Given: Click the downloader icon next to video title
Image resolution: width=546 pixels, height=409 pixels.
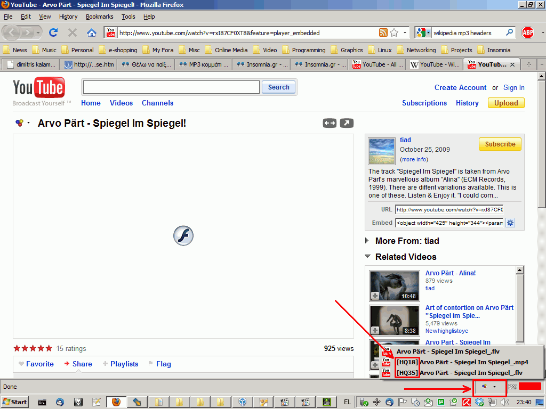Looking at the screenshot, I should coord(20,123).
